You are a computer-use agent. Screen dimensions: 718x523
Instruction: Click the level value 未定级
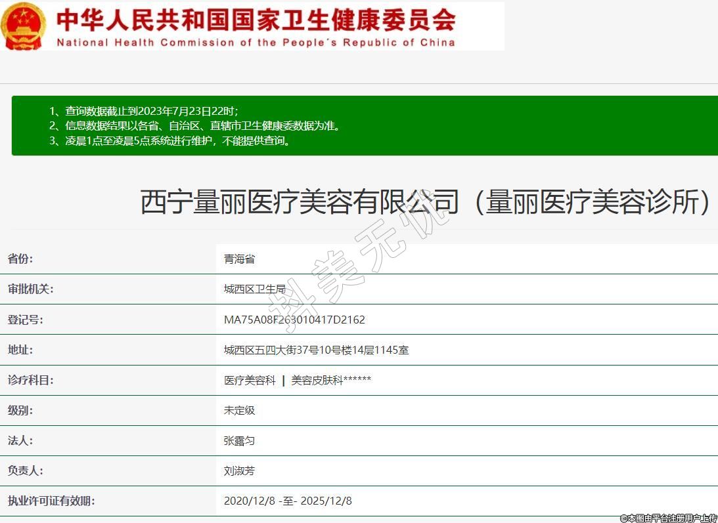[239, 411]
